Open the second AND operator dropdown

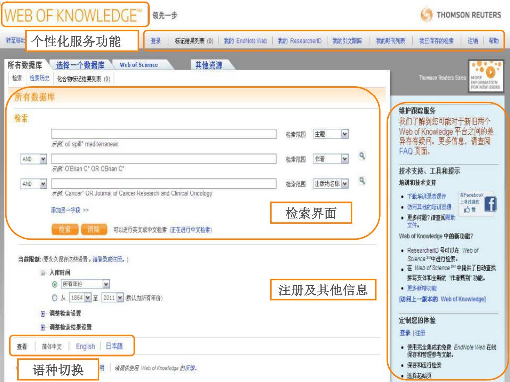pyautogui.click(x=34, y=184)
